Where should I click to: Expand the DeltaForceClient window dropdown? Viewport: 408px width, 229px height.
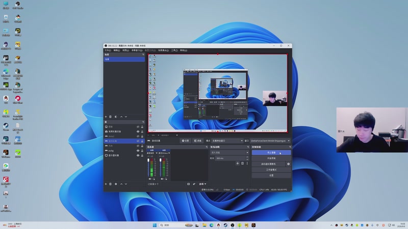[270, 141]
